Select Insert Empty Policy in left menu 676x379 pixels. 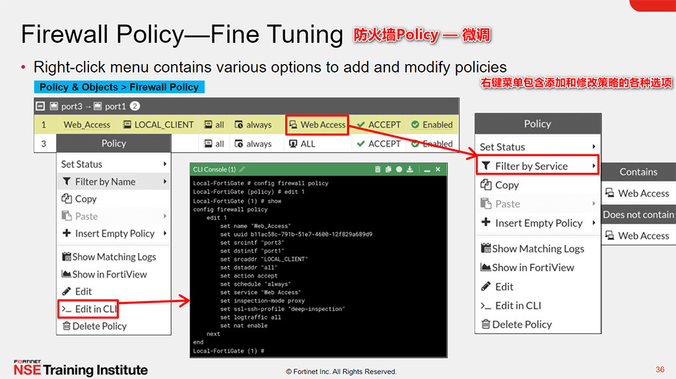click(114, 233)
